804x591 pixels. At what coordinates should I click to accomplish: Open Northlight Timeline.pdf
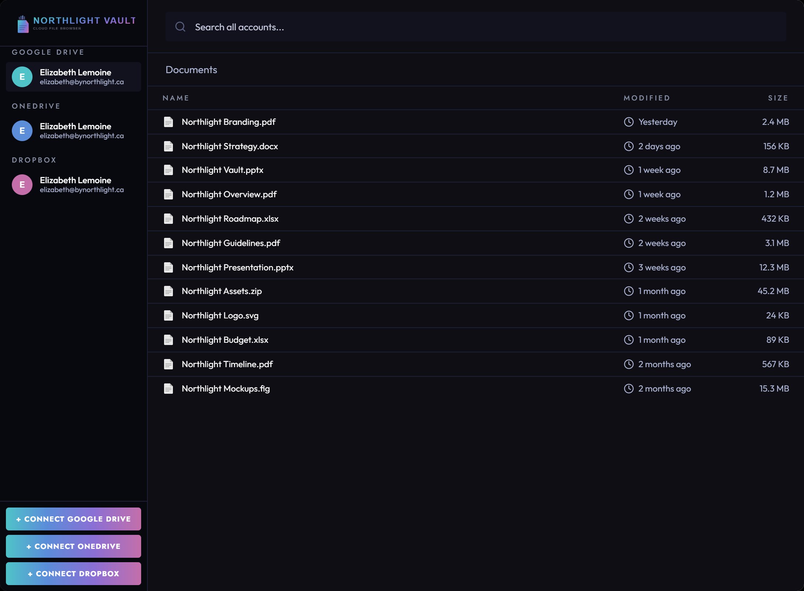[227, 364]
